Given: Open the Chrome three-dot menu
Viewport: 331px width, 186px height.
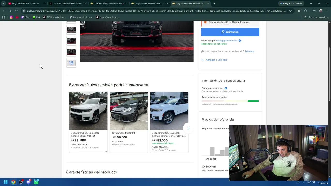Looking at the screenshot, I should (x=327, y=11).
